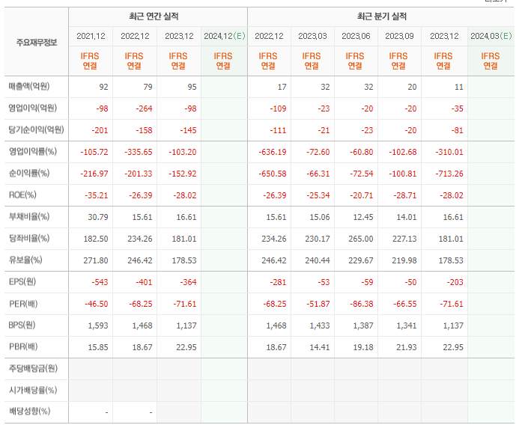Click the '최근 분기 실적' header
516x425 pixels.
point(382,16)
